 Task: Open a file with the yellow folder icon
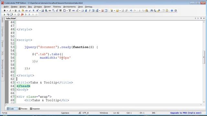(117, 11)
